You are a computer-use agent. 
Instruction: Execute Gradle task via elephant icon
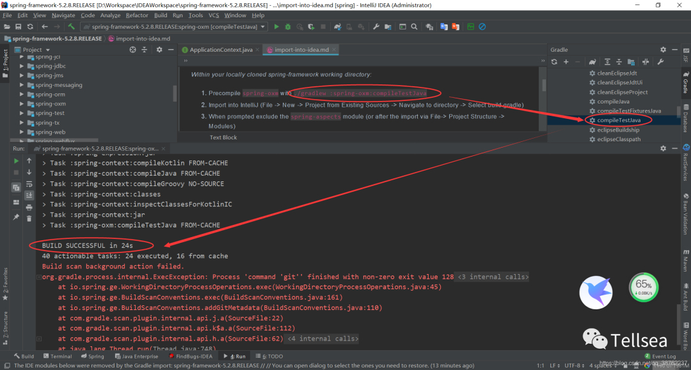(x=592, y=62)
